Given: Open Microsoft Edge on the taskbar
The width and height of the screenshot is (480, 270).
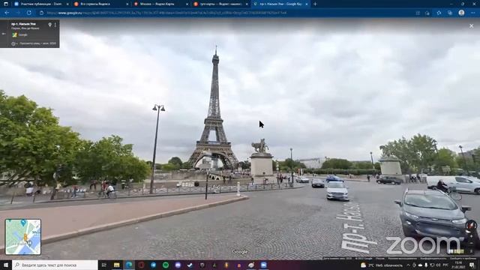Looking at the screenshot, I should pyautogui.click(x=129, y=265).
